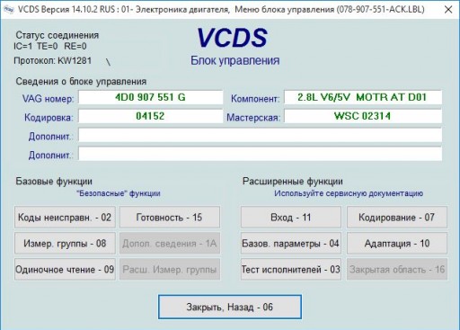Image resolution: width=460 pixels, height=330 pixels.
Task: Open 'Базов. параметры - 04' basic settings
Action: click(x=291, y=244)
